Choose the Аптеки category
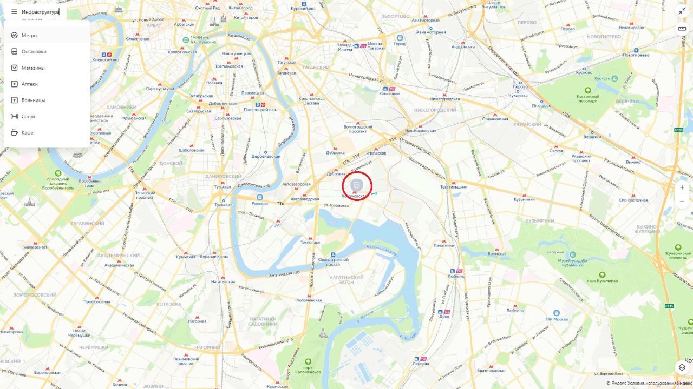This screenshot has height=389, width=693. tap(47, 84)
